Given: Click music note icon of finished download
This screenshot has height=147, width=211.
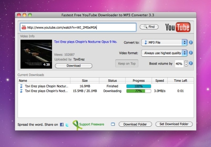Looking at the screenshot, I should (21, 86).
